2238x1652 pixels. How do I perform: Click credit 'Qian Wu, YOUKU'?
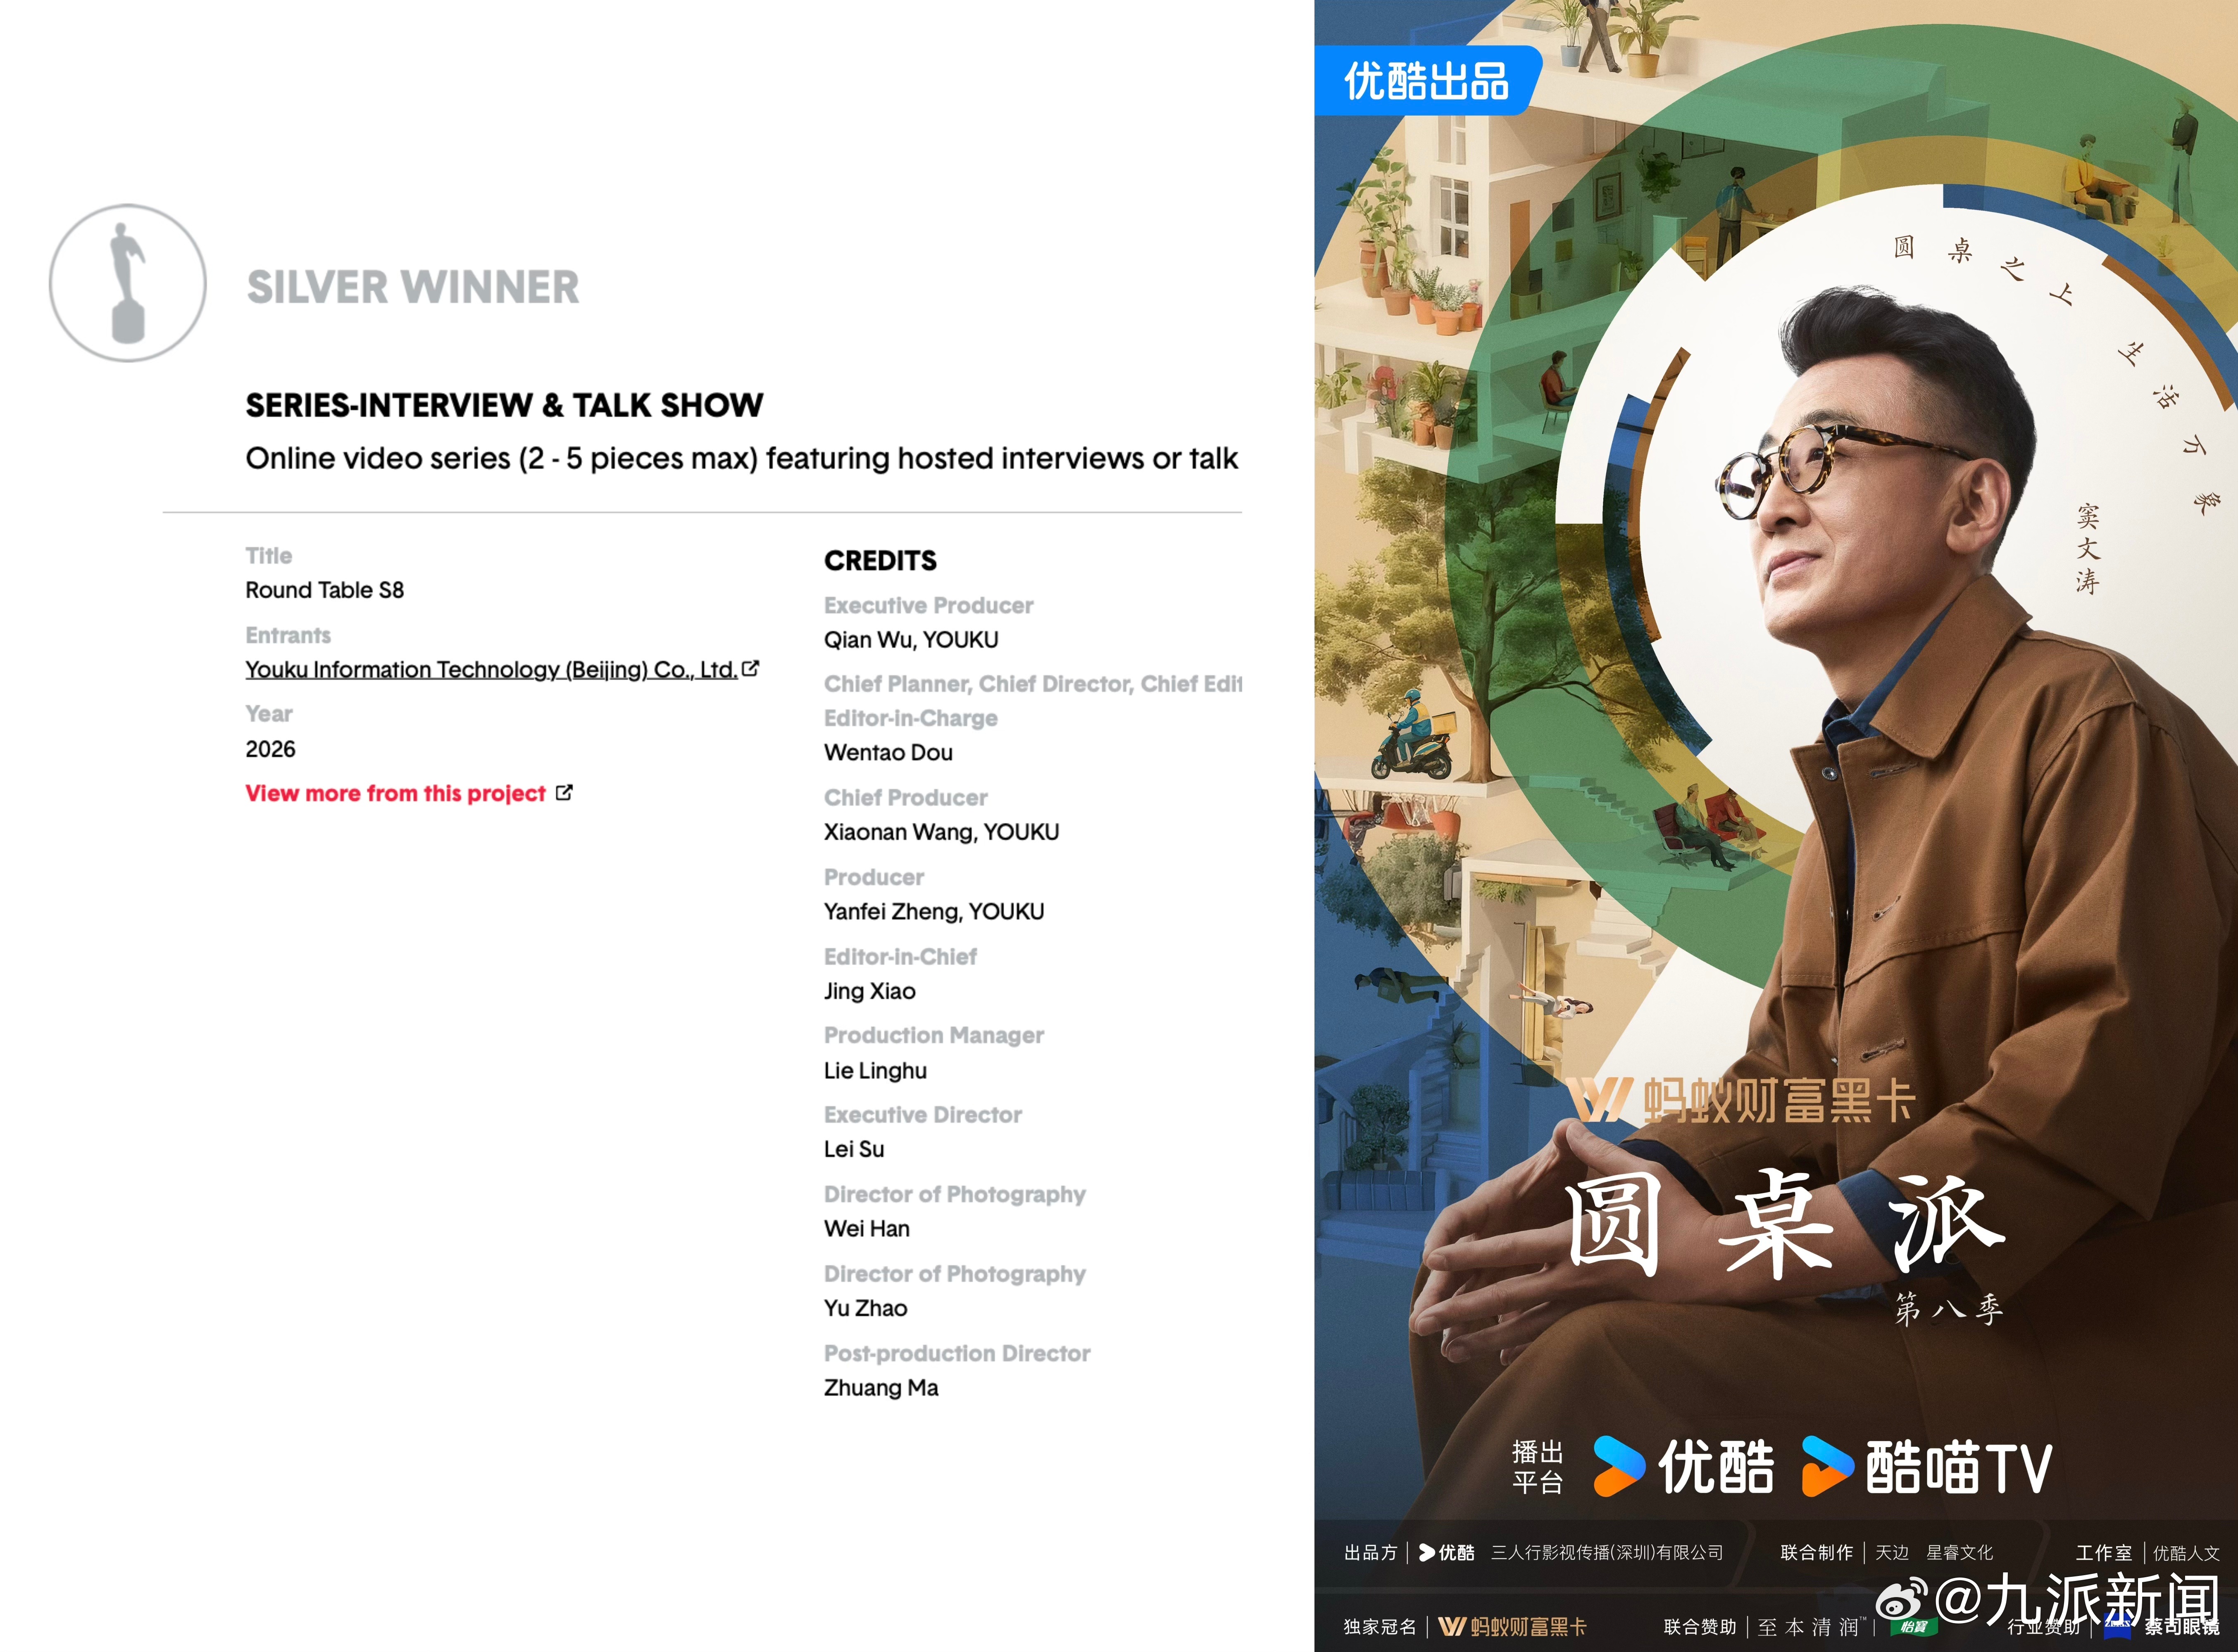click(911, 640)
